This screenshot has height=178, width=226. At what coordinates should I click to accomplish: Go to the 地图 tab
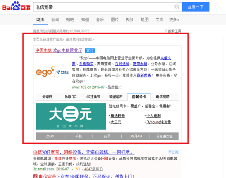coord(144,20)
